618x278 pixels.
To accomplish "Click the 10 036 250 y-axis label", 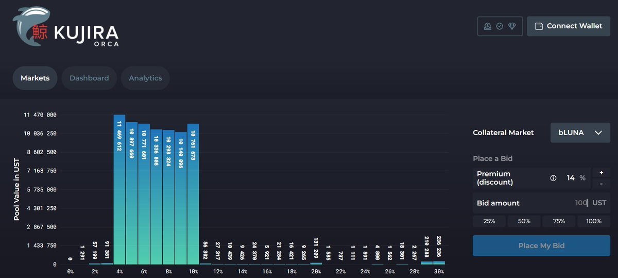I will pos(41,133).
